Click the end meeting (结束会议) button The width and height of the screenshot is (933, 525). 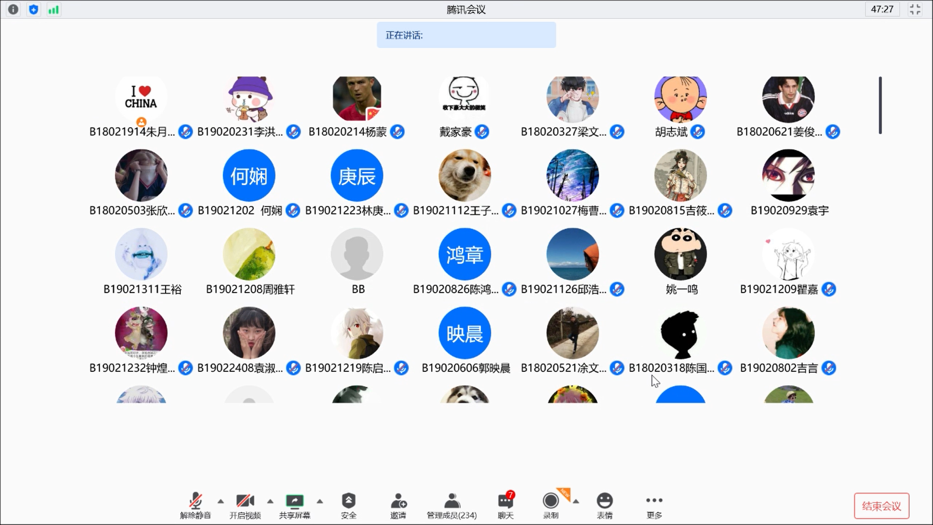[x=881, y=506]
